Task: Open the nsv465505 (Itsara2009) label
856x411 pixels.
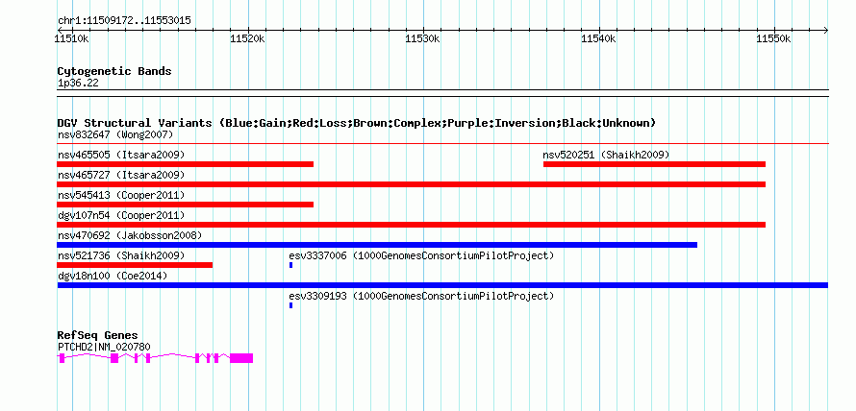Action: [121, 155]
